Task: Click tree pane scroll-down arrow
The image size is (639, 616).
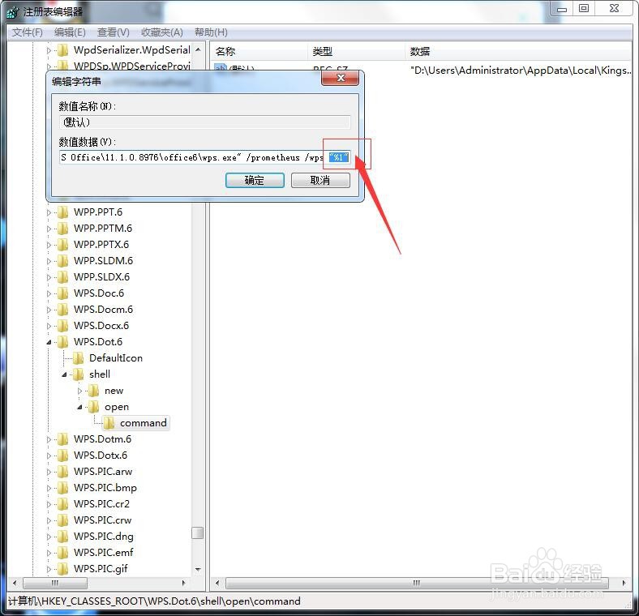Action: point(198,570)
